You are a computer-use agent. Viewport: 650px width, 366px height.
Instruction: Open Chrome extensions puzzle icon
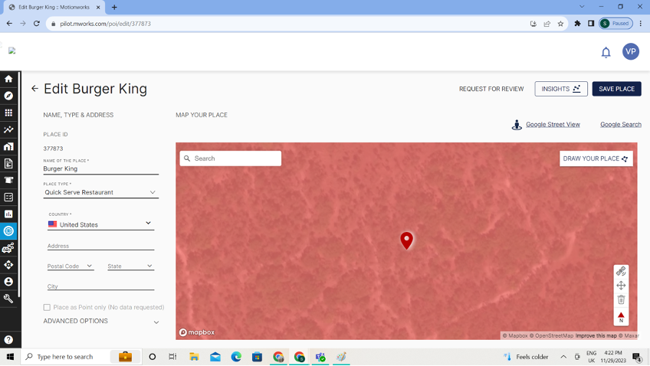tap(577, 24)
